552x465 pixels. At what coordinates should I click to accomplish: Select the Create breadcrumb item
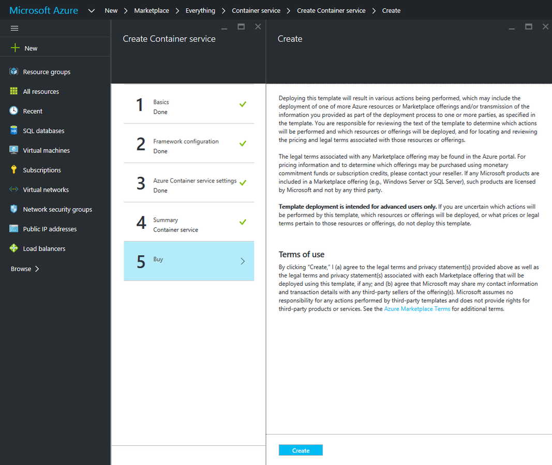tap(391, 10)
